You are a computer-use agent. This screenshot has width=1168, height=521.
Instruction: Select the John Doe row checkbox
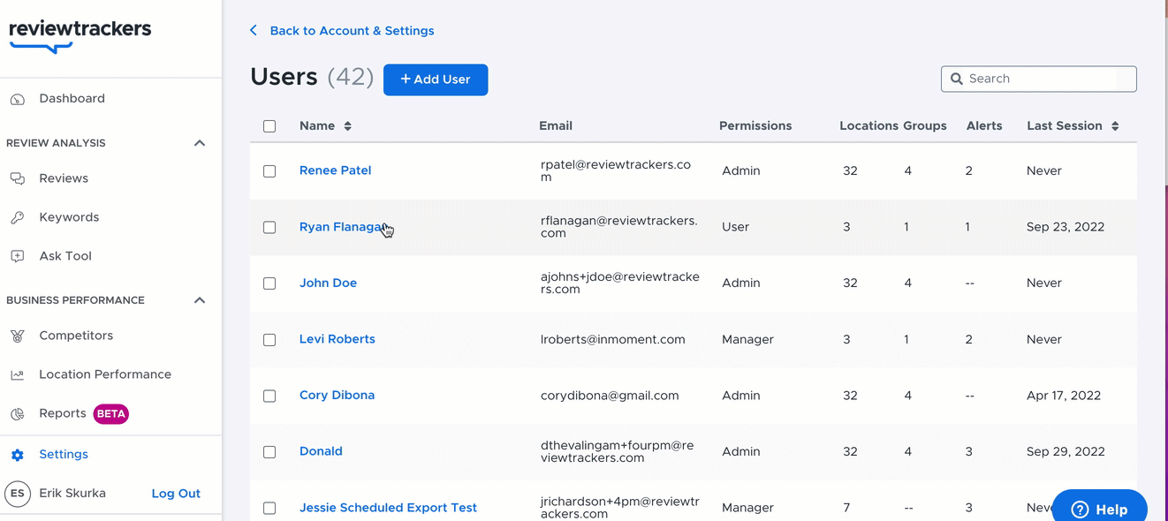(269, 283)
